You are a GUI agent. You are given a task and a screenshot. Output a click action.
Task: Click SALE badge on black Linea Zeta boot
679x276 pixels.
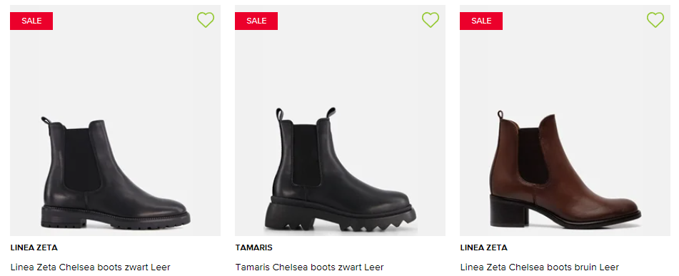pos(31,21)
